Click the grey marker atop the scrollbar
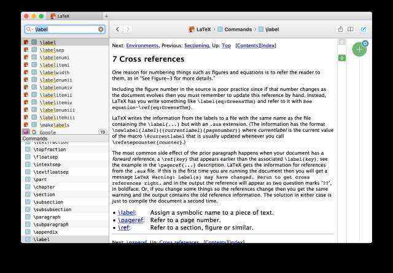This screenshot has height=273, width=393. 342,42
